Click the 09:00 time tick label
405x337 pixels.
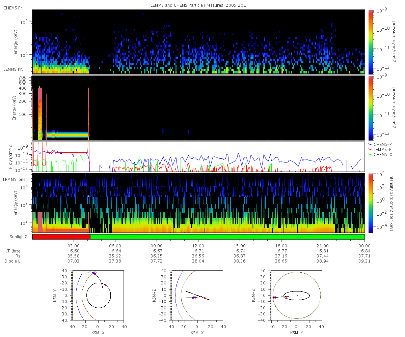pyautogui.click(x=157, y=246)
